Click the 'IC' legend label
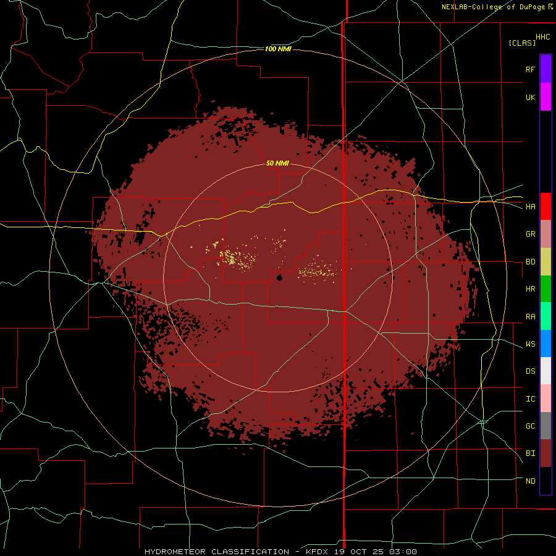This screenshot has width=556, height=556. [530, 399]
